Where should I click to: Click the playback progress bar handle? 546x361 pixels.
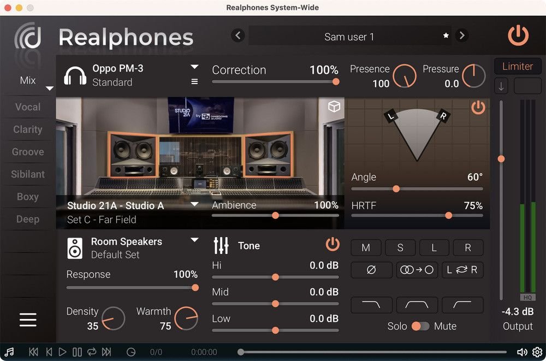pos(241,352)
